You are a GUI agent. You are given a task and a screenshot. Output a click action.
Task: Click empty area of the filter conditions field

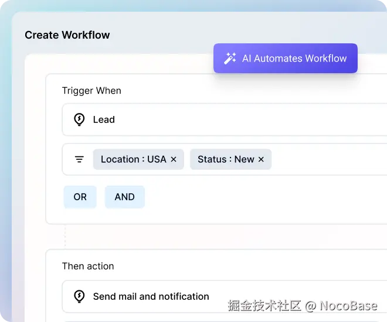pyautogui.click(x=328, y=159)
